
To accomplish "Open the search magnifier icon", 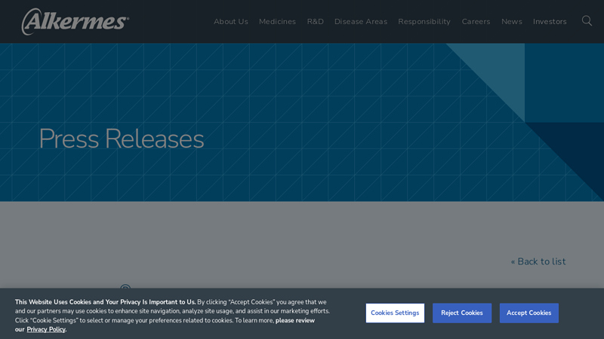I will [587, 21].
